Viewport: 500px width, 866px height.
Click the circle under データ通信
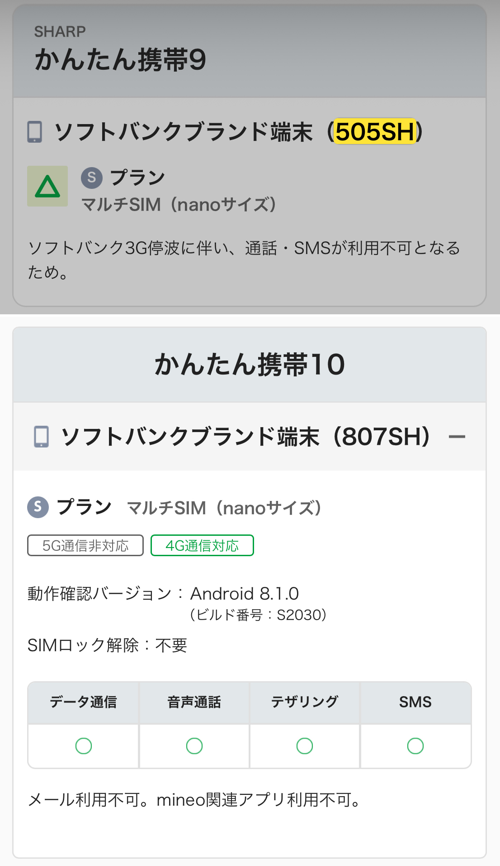coord(84,746)
